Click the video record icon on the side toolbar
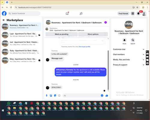 [x=147, y=57]
